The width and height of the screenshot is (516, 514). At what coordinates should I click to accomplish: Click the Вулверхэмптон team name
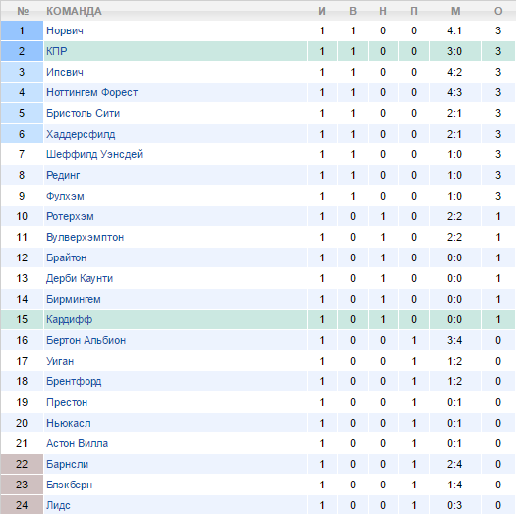pyautogui.click(x=85, y=237)
